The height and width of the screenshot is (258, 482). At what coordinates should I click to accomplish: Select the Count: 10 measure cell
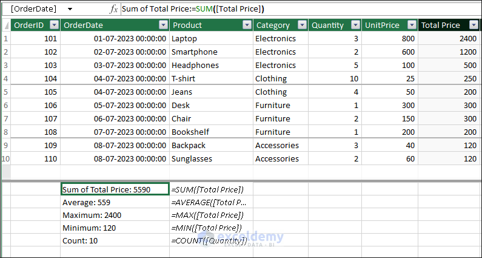tap(115, 240)
